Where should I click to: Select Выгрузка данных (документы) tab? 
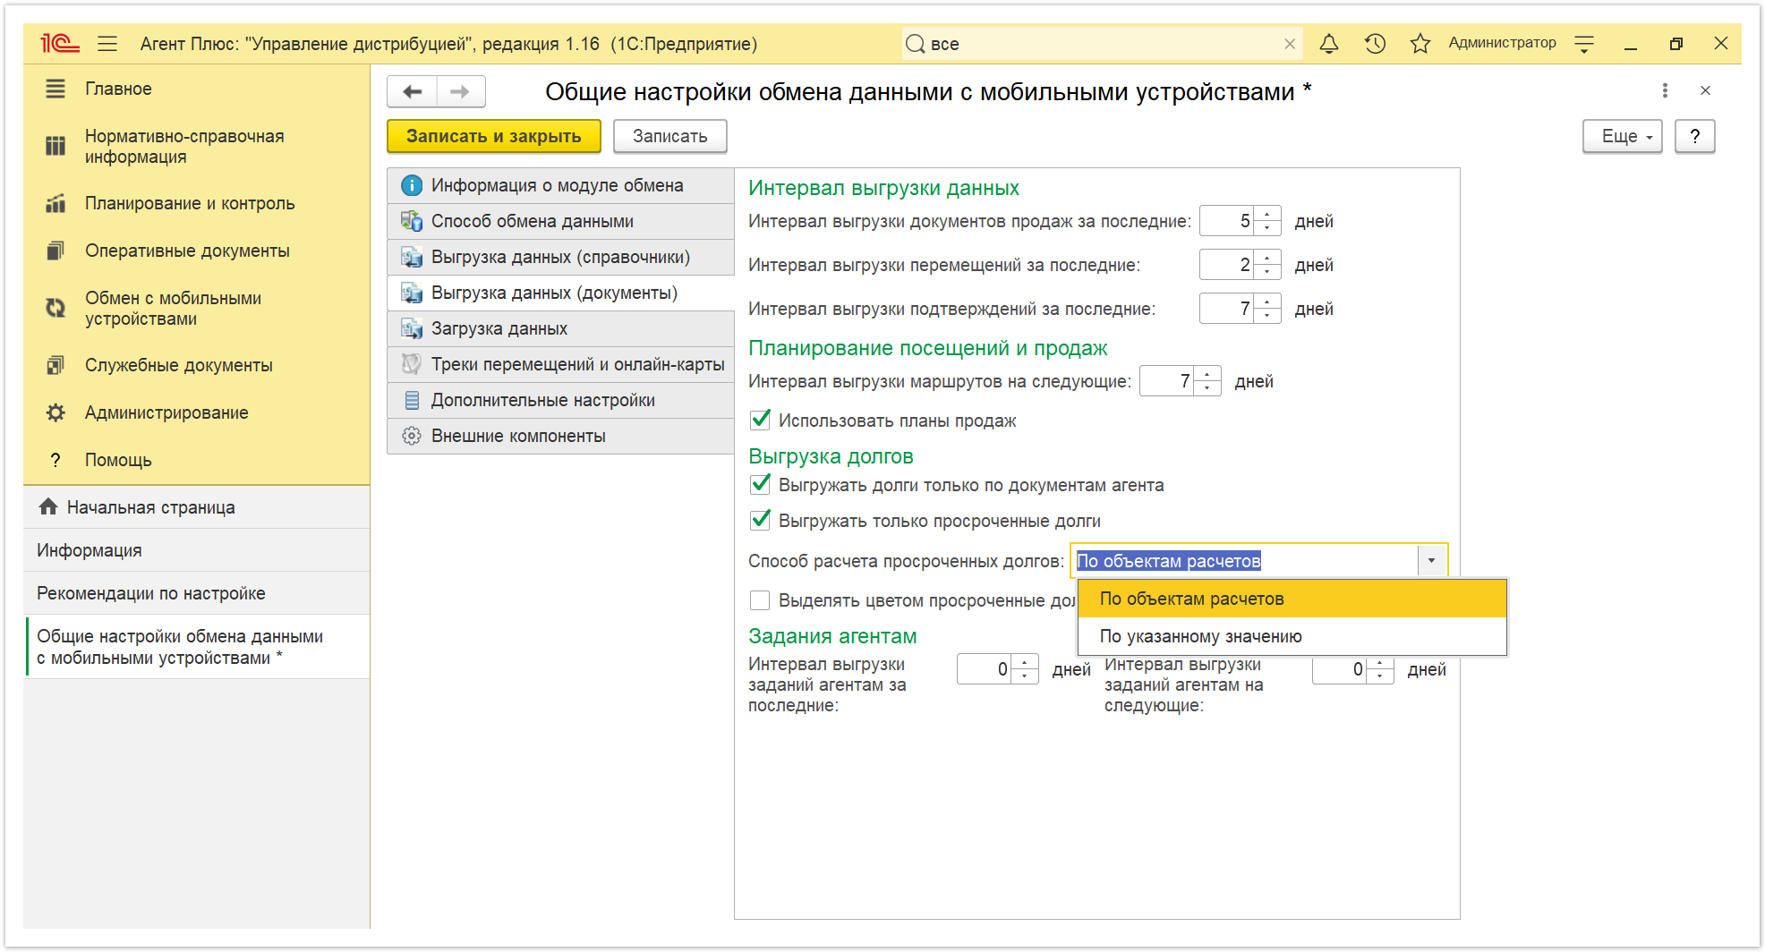[560, 293]
